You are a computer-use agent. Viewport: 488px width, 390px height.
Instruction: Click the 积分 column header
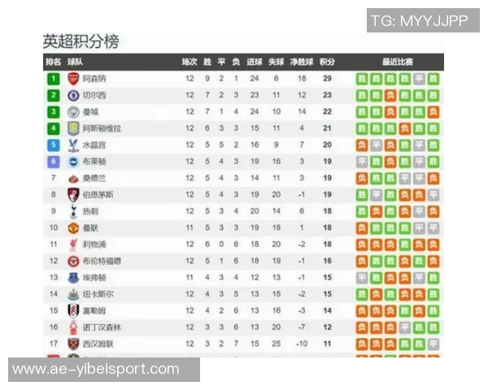tap(327, 62)
